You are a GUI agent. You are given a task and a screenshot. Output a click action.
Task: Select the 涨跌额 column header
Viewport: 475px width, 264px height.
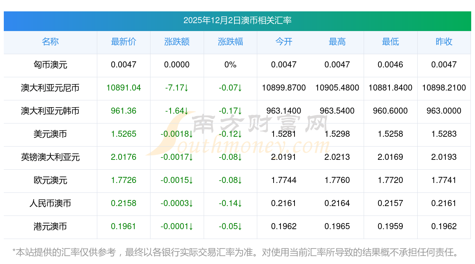point(177,42)
